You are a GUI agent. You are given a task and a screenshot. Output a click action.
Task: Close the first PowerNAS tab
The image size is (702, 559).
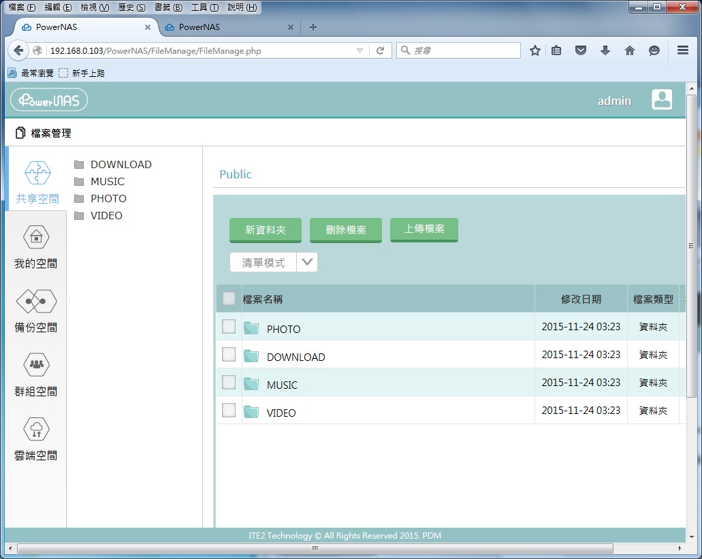(x=147, y=27)
